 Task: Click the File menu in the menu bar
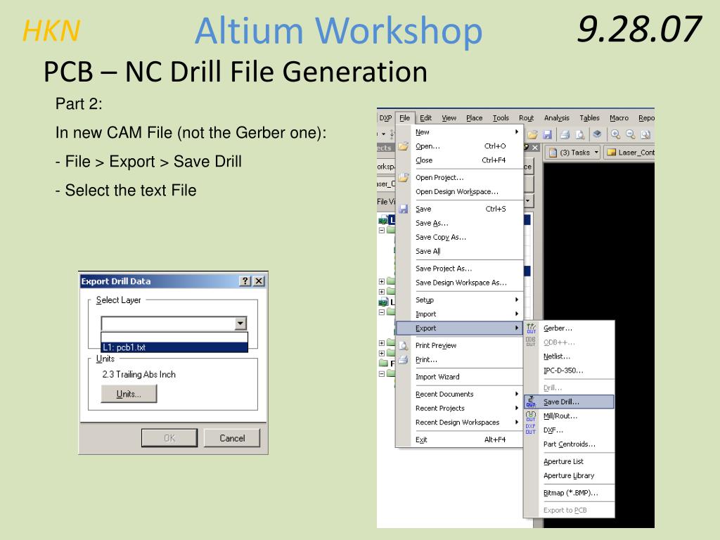click(404, 118)
